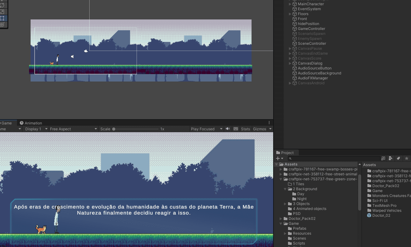Image resolution: width=411 pixels, height=247 pixels.
Task: Open the Free Aspect resolution dropdown
Action: point(73,129)
